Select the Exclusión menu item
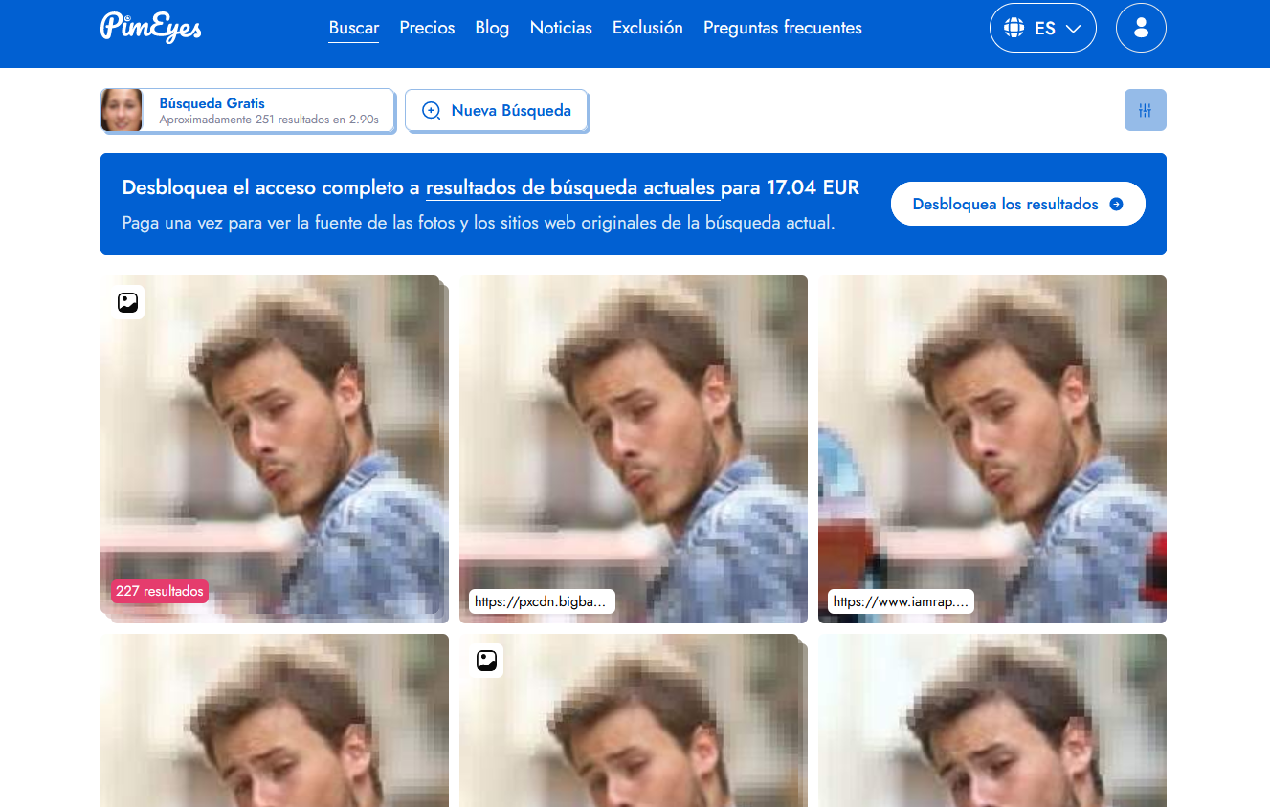The height and width of the screenshot is (807, 1270). click(648, 28)
